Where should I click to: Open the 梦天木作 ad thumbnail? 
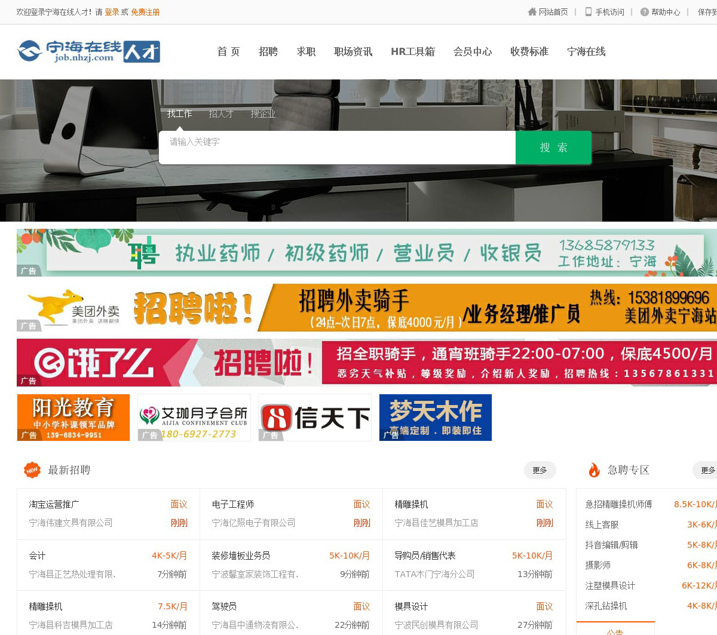(x=436, y=418)
